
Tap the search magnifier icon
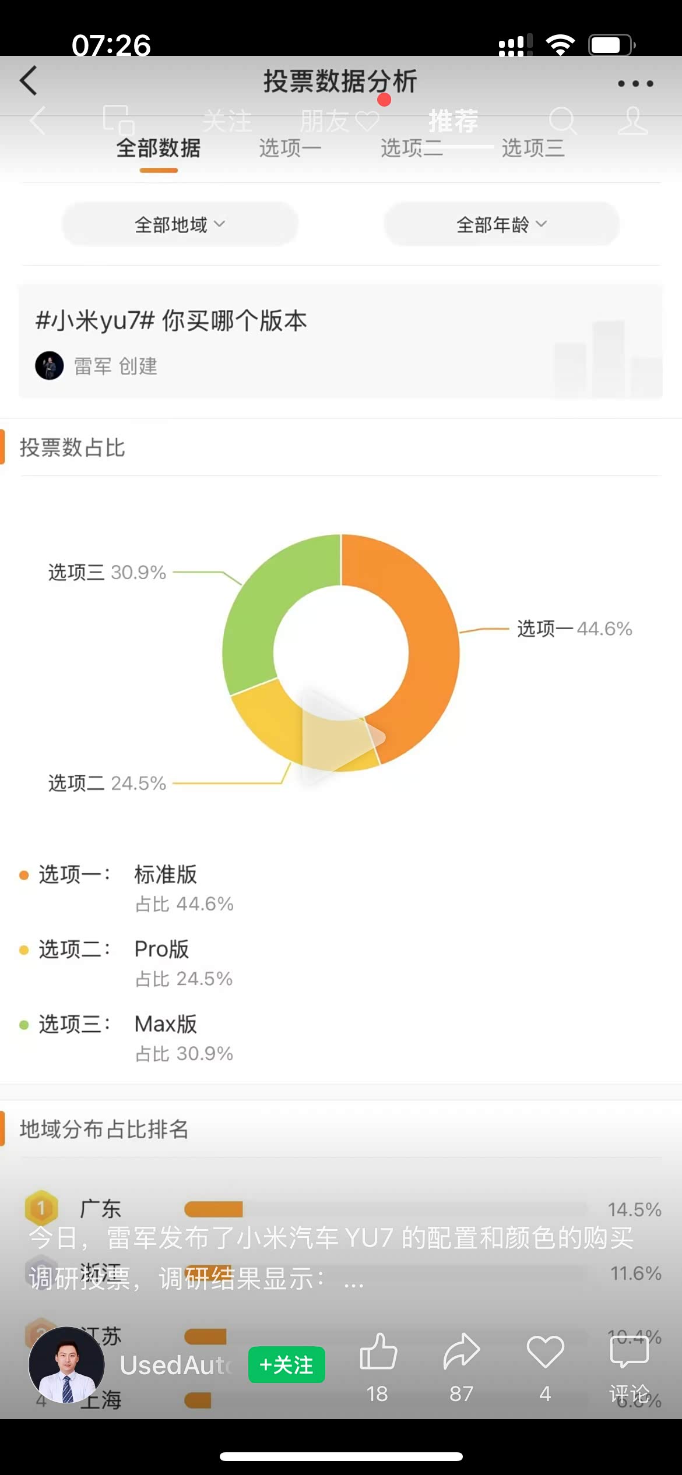[563, 121]
